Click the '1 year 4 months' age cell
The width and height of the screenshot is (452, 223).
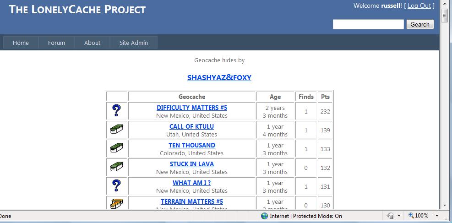(x=275, y=130)
